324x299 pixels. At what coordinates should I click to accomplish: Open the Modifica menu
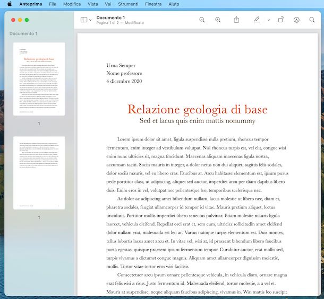(x=72, y=4)
